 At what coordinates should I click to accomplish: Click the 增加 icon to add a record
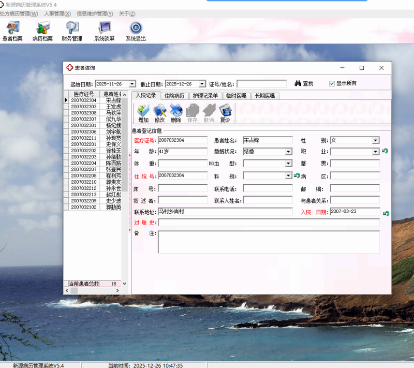coord(143,113)
